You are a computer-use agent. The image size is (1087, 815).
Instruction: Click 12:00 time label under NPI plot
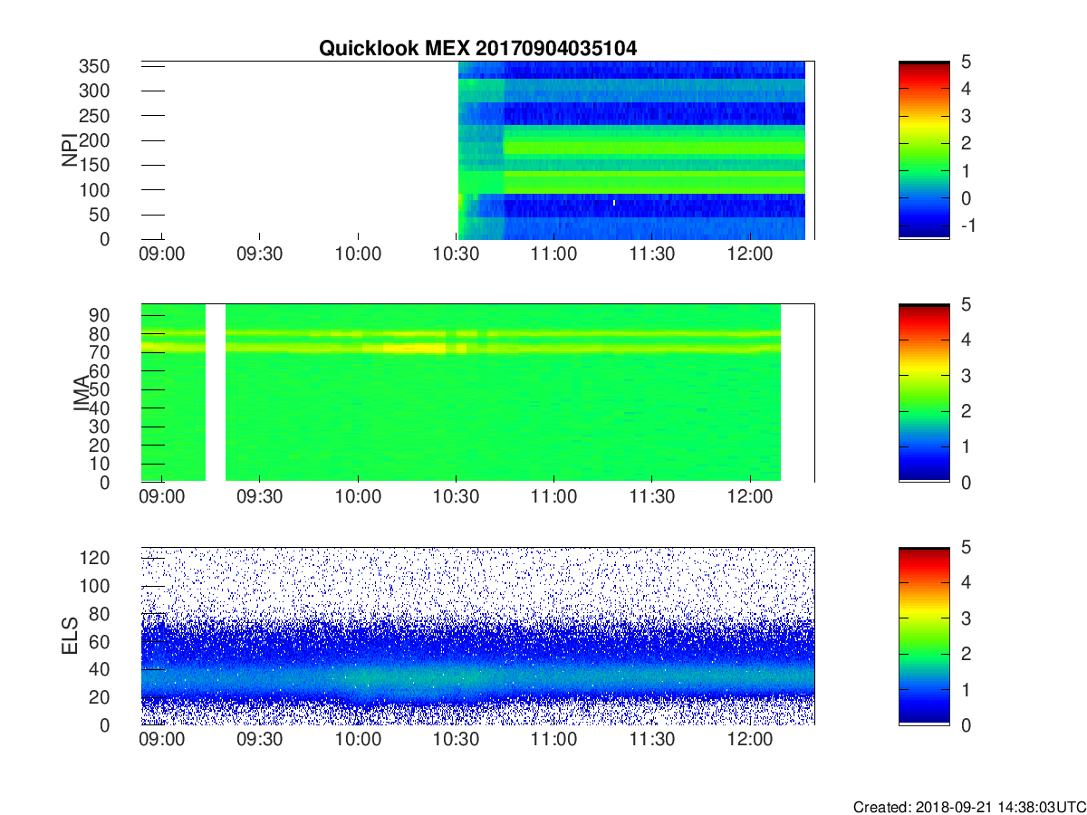click(x=751, y=254)
